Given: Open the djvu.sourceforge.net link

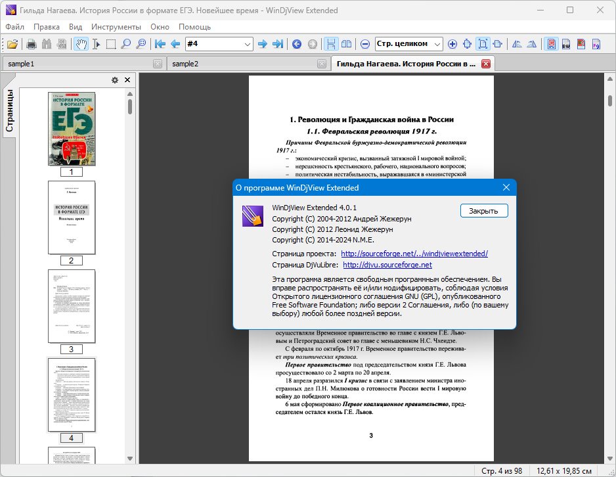Looking at the screenshot, I should 387,265.
